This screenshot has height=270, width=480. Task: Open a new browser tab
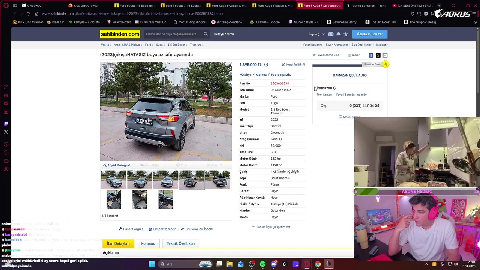click(439, 6)
